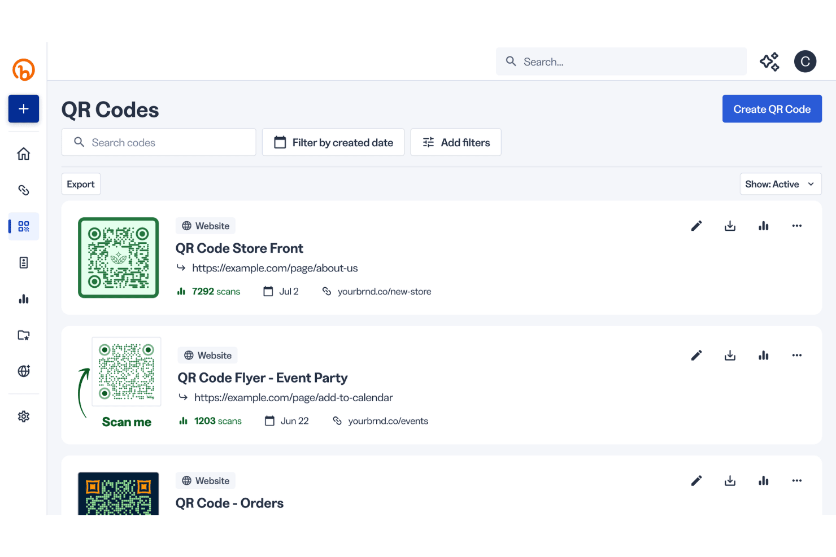Click Create QR Code button
Viewport: 836px width, 557px height.
click(x=772, y=109)
